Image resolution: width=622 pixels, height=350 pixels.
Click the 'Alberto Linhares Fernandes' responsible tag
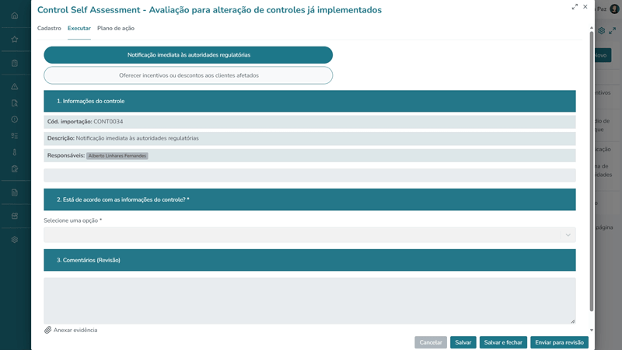117,156
